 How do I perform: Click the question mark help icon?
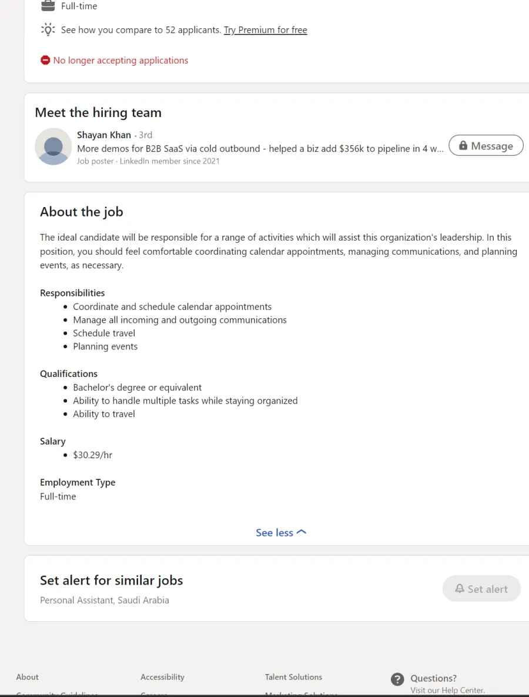point(397,679)
